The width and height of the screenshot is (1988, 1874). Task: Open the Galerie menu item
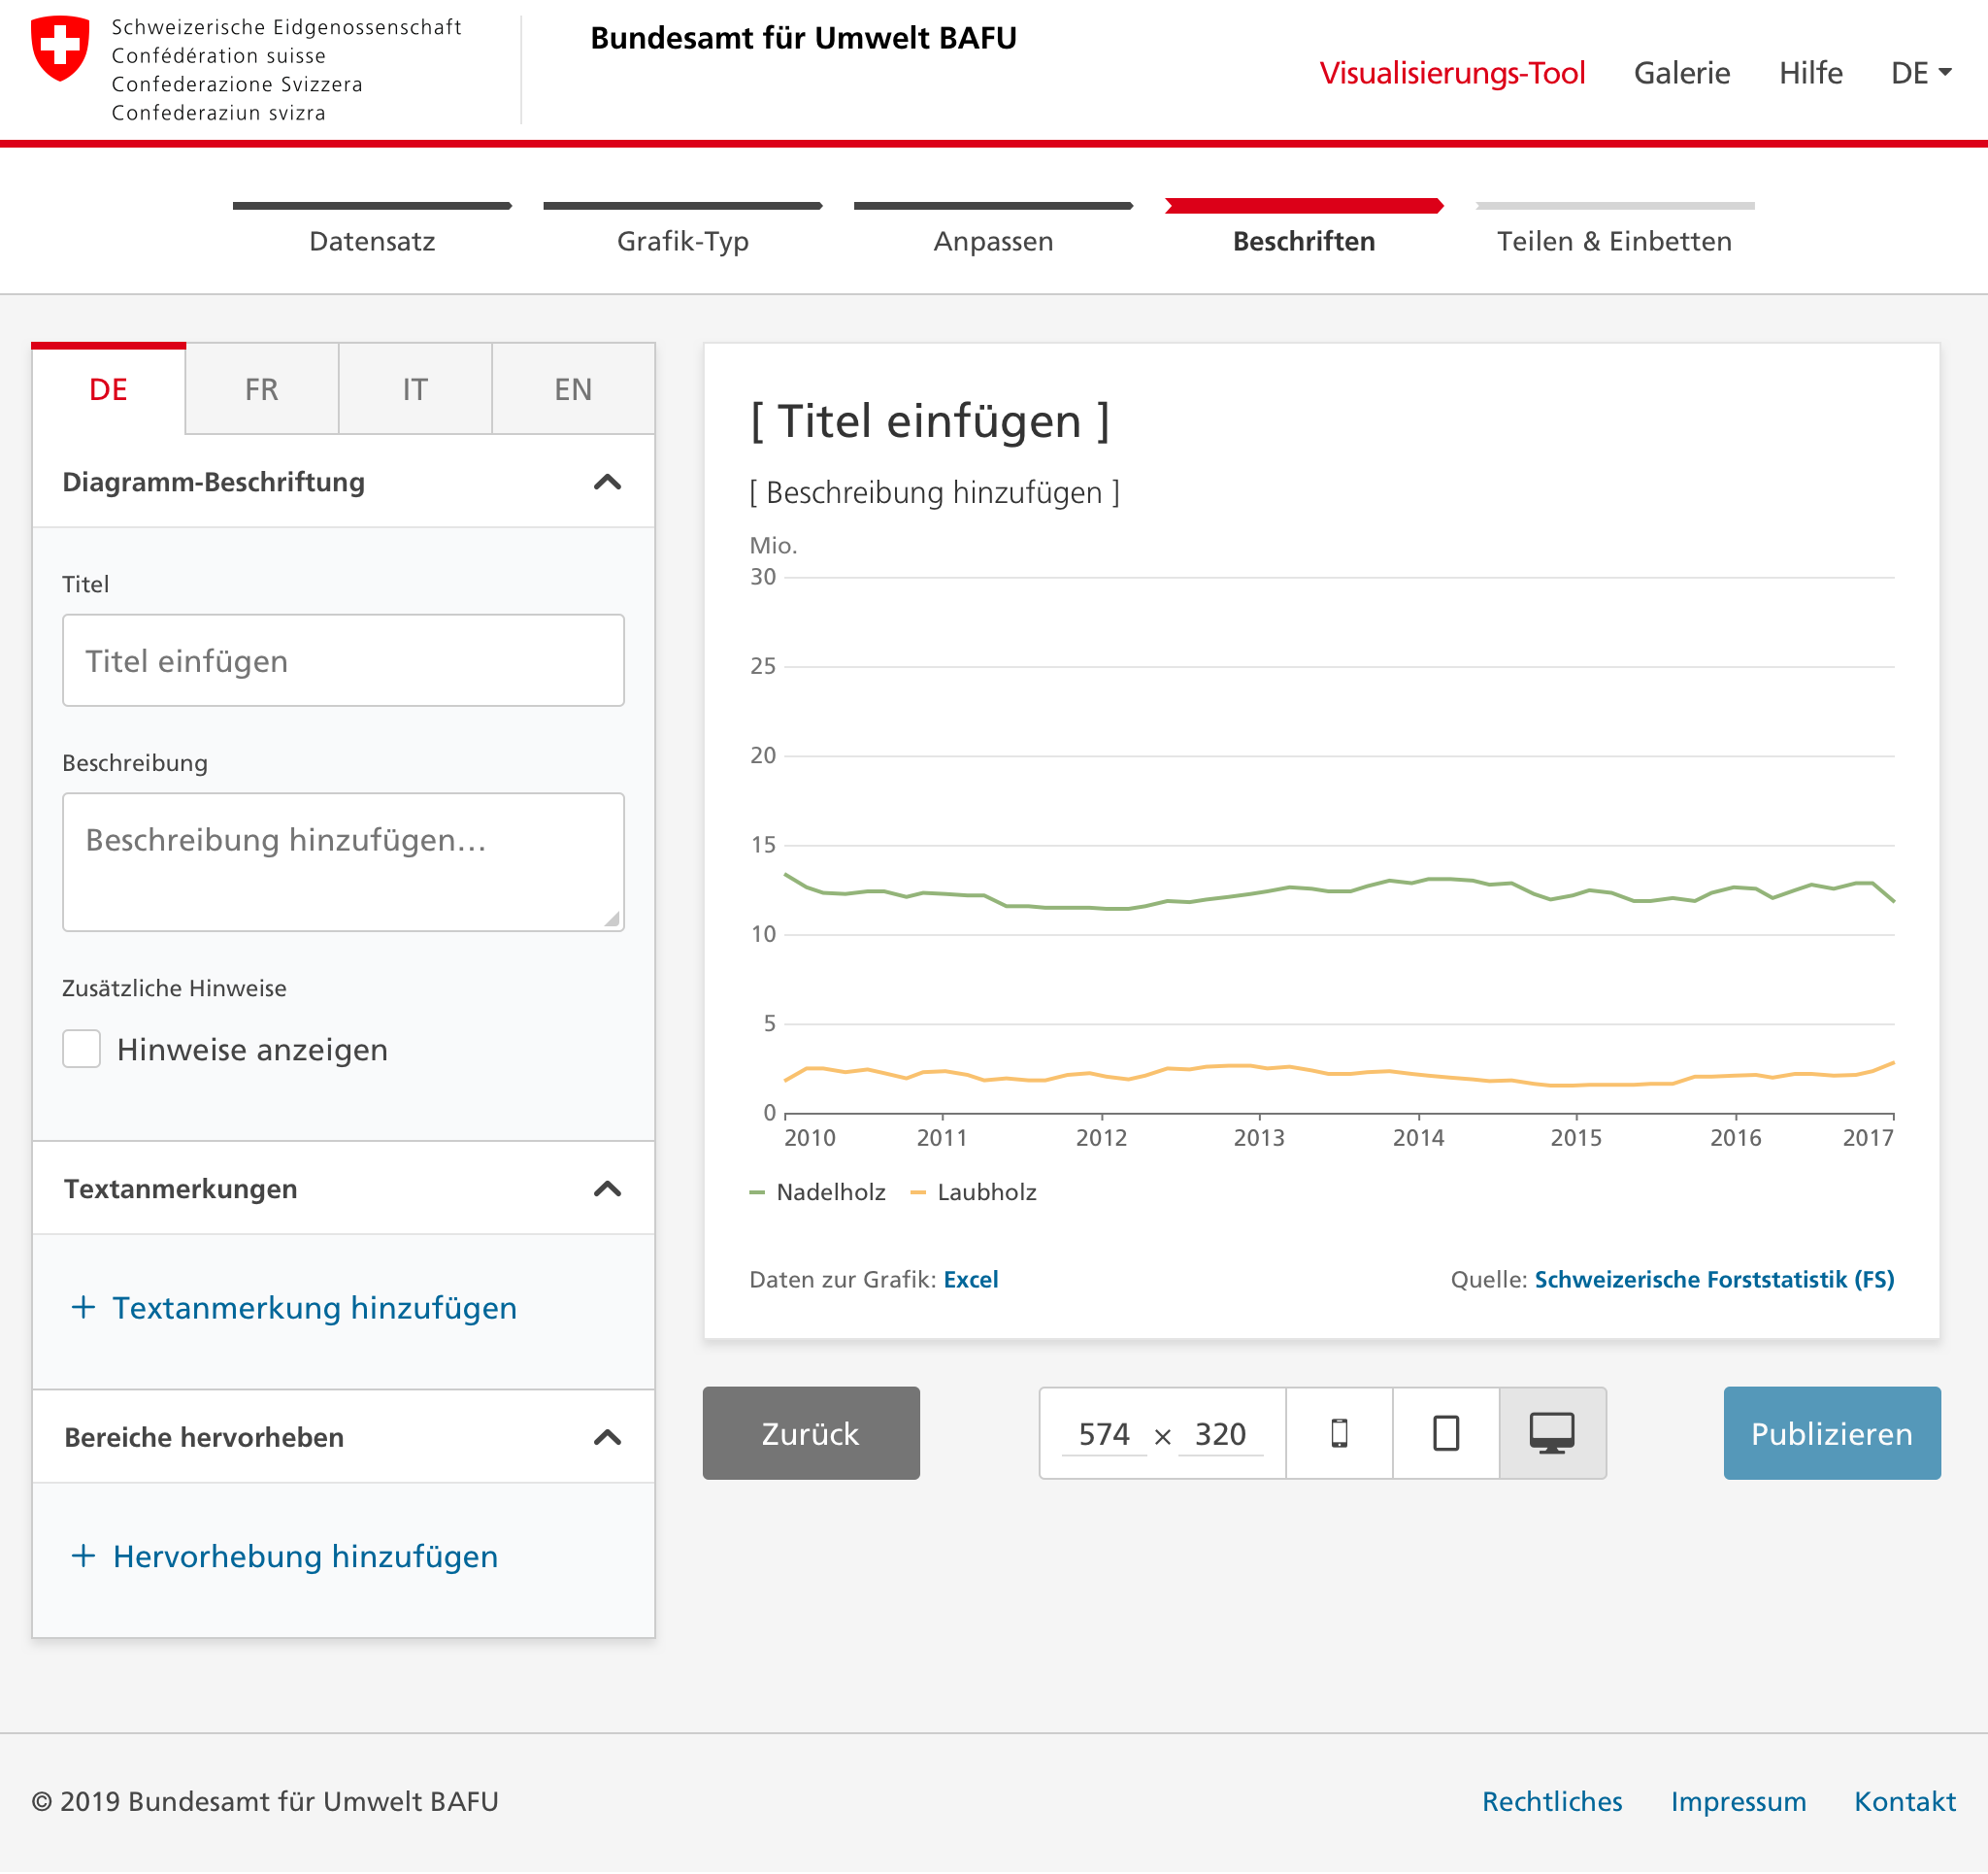pyautogui.click(x=1681, y=73)
